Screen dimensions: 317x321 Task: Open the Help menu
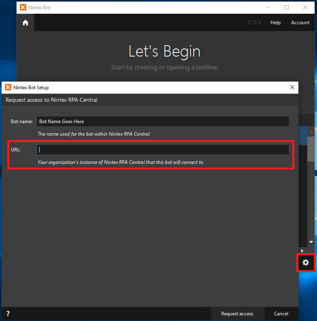pos(275,23)
